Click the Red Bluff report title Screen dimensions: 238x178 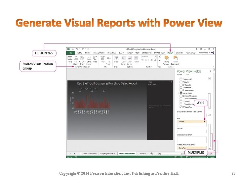pyautogui.click(x=107, y=83)
